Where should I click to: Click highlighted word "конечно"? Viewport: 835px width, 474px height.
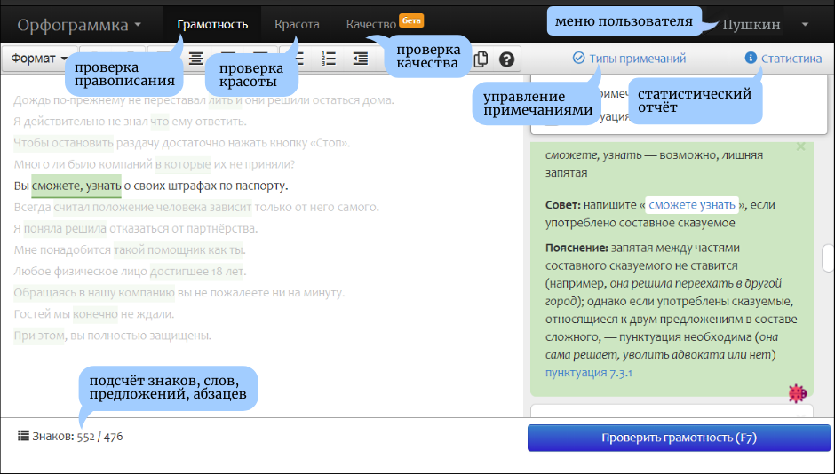[95, 314]
